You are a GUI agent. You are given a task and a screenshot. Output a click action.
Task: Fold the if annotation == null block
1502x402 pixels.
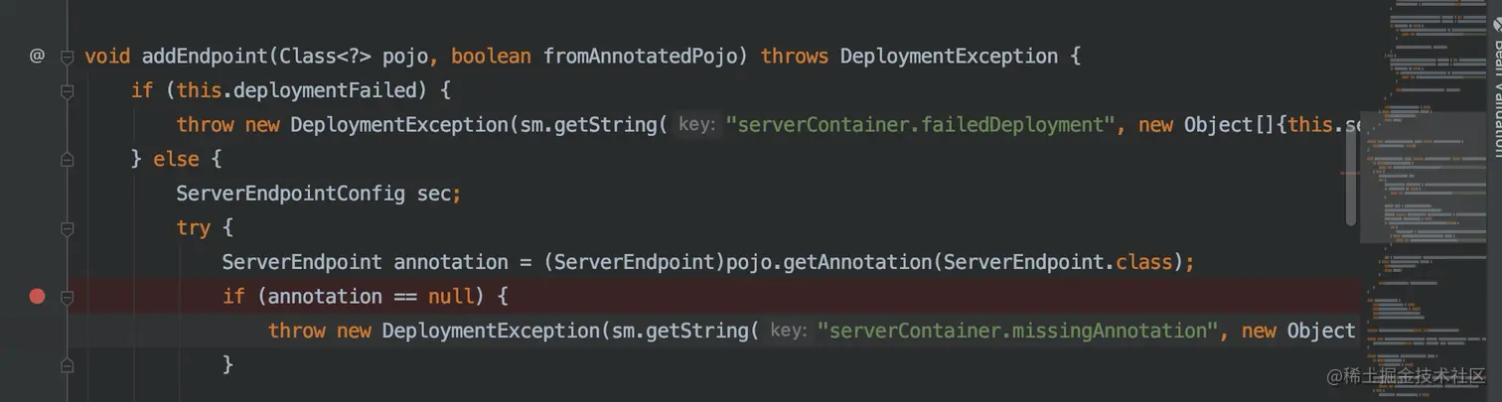pos(67,296)
